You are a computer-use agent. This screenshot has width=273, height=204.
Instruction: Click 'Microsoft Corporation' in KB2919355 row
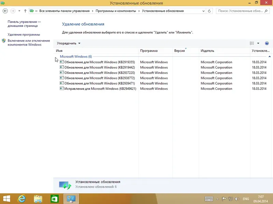[x=216, y=62]
